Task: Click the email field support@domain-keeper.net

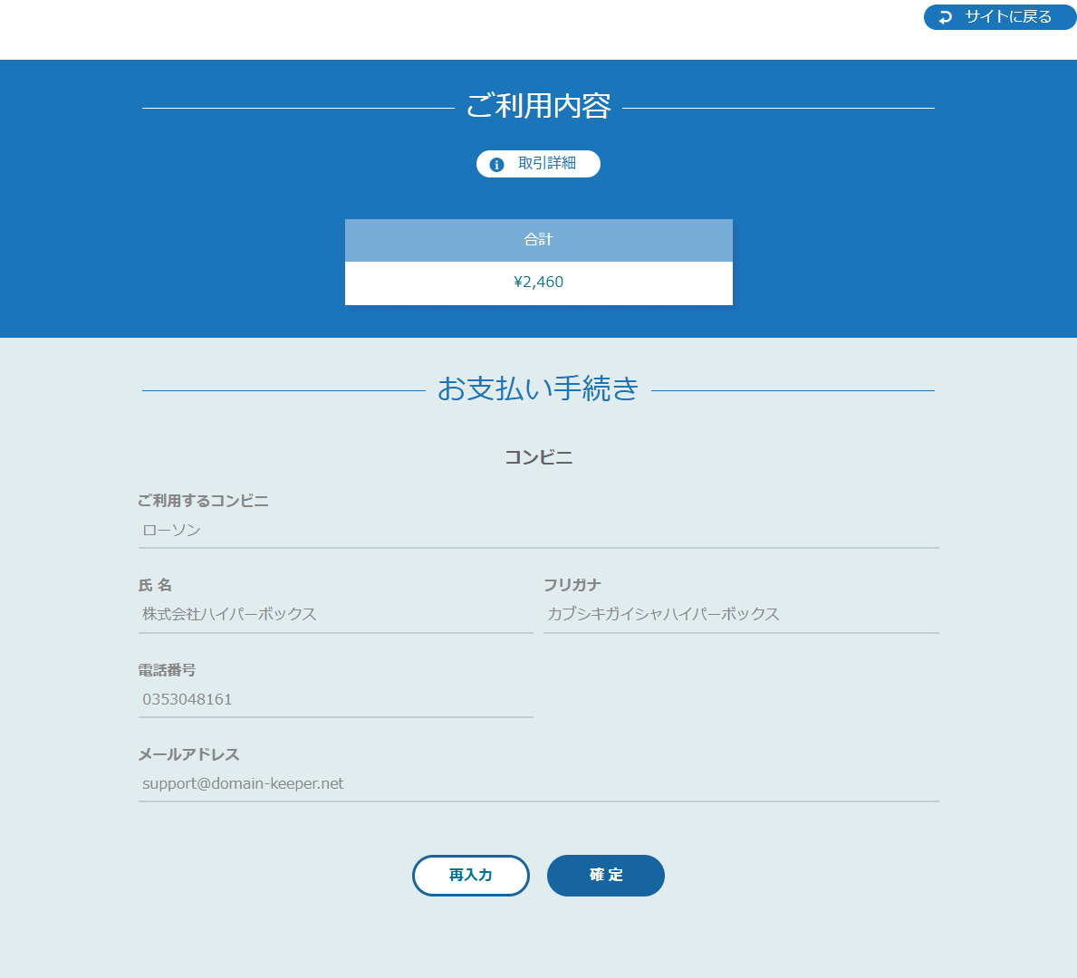Action: coord(538,783)
